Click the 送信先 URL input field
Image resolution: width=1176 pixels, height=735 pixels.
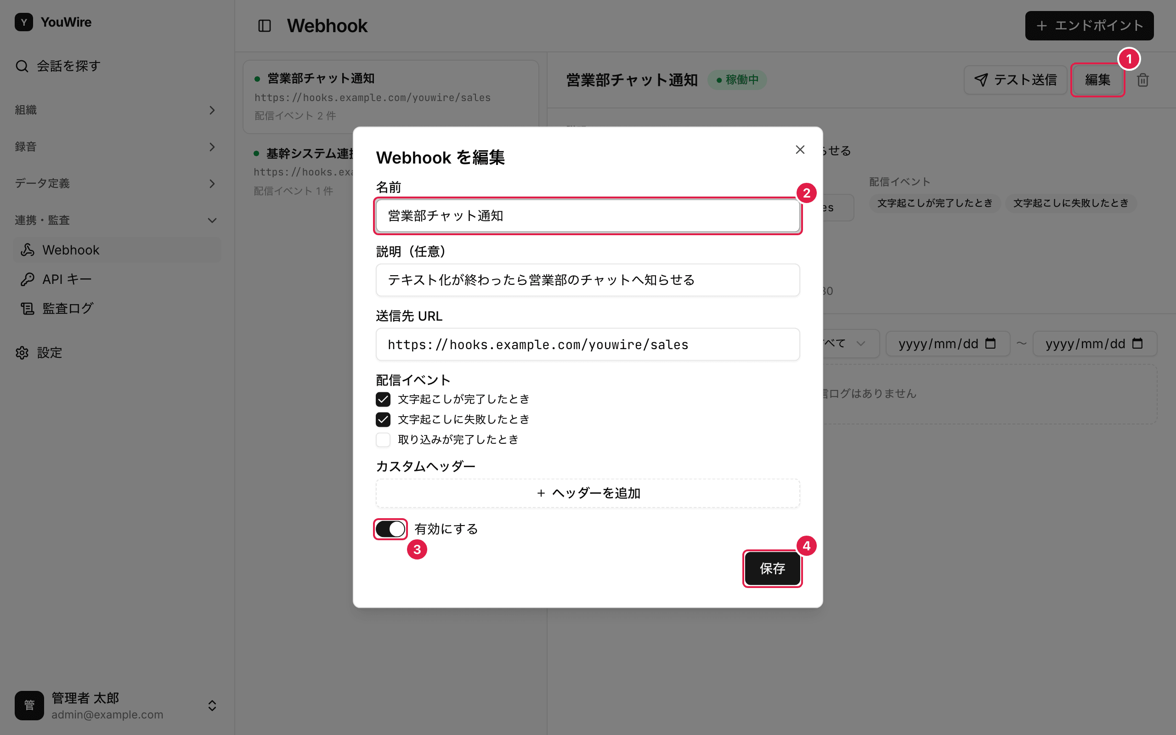tap(588, 344)
